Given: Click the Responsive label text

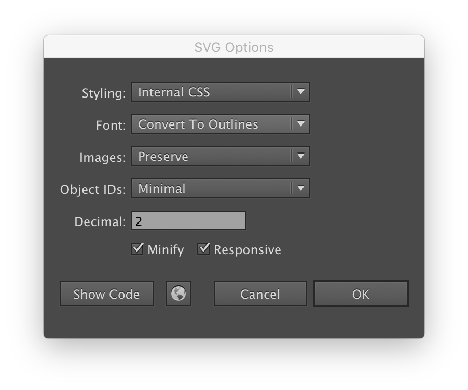Looking at the screenshot, I should (x=247, y=250).
